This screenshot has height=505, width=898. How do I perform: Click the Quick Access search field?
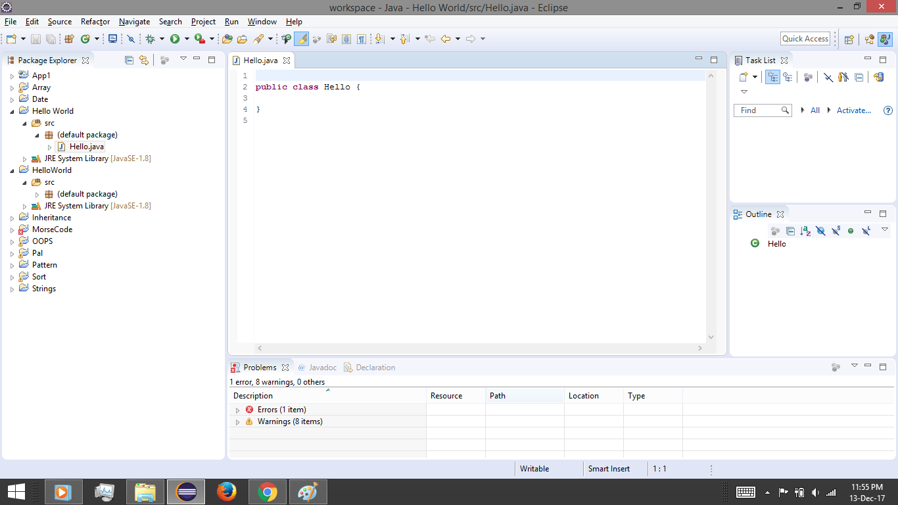[805, 39]
